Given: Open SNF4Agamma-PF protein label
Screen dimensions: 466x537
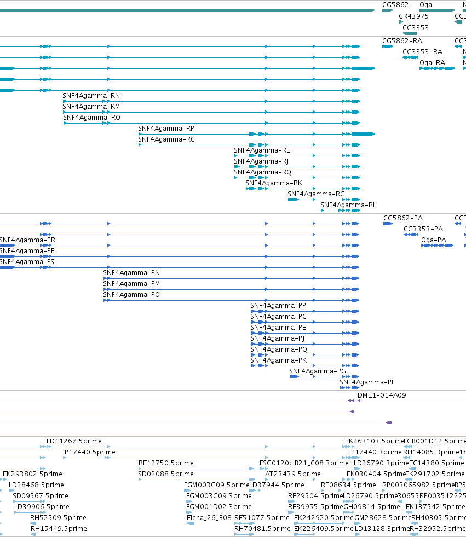Looking at the screenshot, I should tap(27, 251).
